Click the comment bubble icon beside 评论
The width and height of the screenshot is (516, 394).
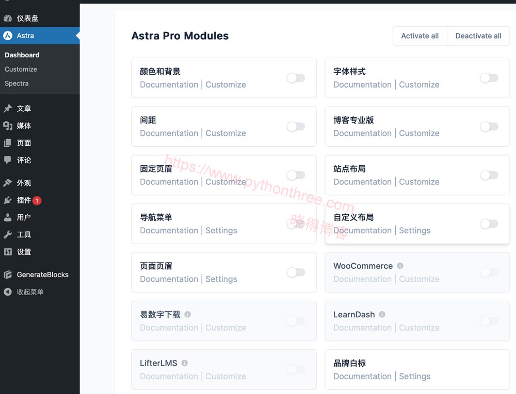(8, 160)
